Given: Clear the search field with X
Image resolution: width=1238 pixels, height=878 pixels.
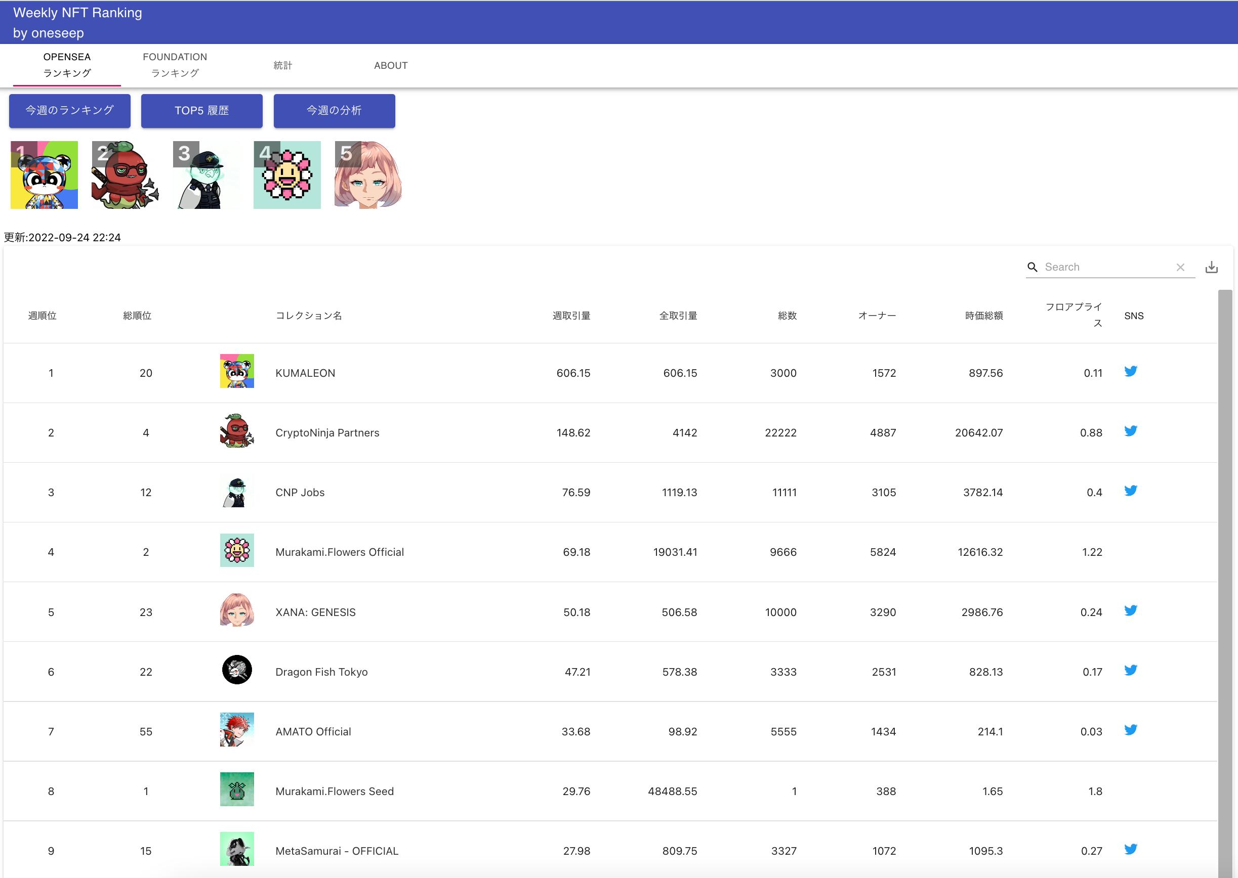Looking at the screenshot, I should coord(1180,267).
